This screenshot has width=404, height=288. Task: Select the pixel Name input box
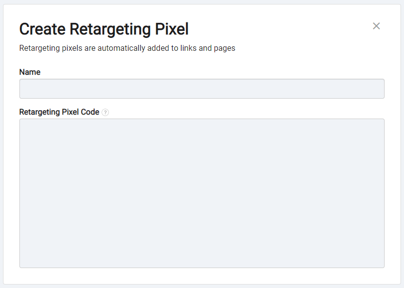coord(202,89)
